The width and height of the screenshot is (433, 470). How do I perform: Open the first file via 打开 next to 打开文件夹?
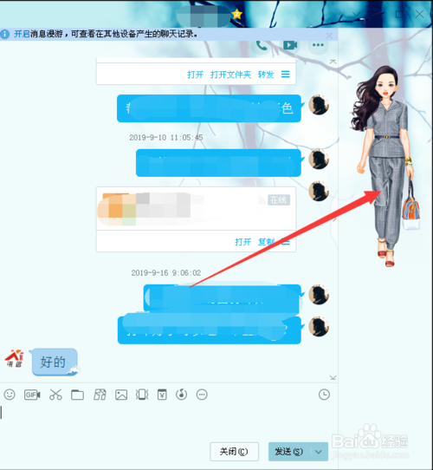[195, 75]
